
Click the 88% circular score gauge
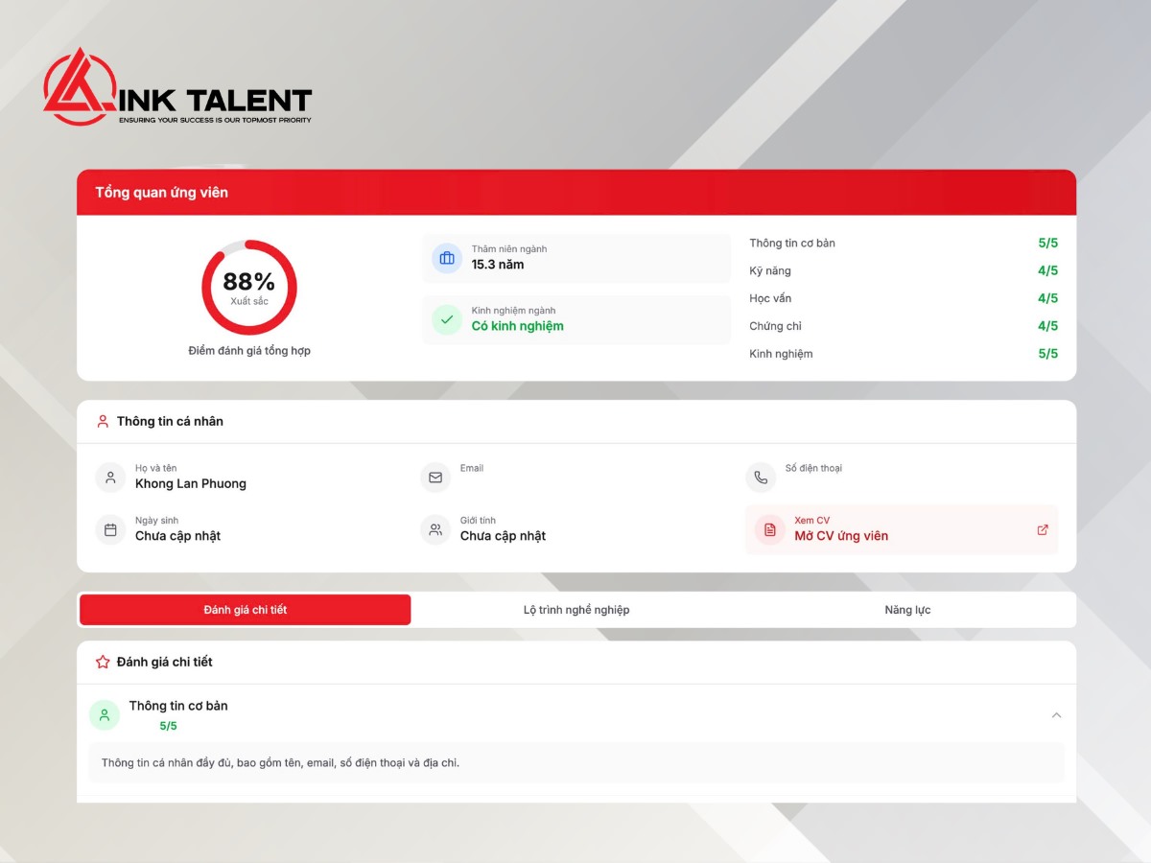point(248,288)
